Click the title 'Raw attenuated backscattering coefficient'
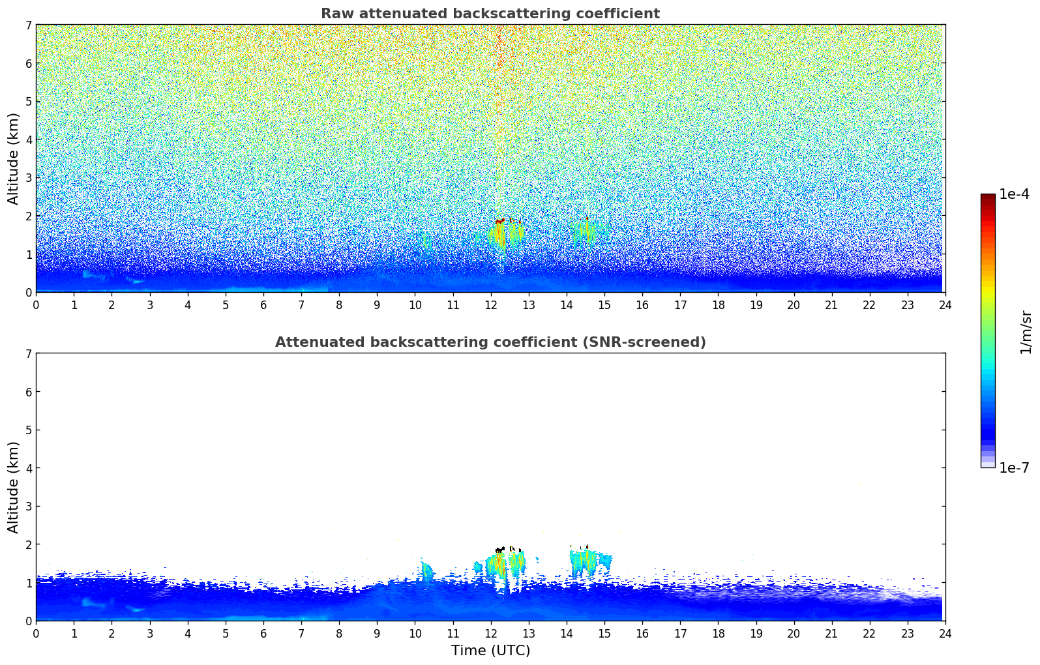The image size is (1040, 665). pos(490,14)
